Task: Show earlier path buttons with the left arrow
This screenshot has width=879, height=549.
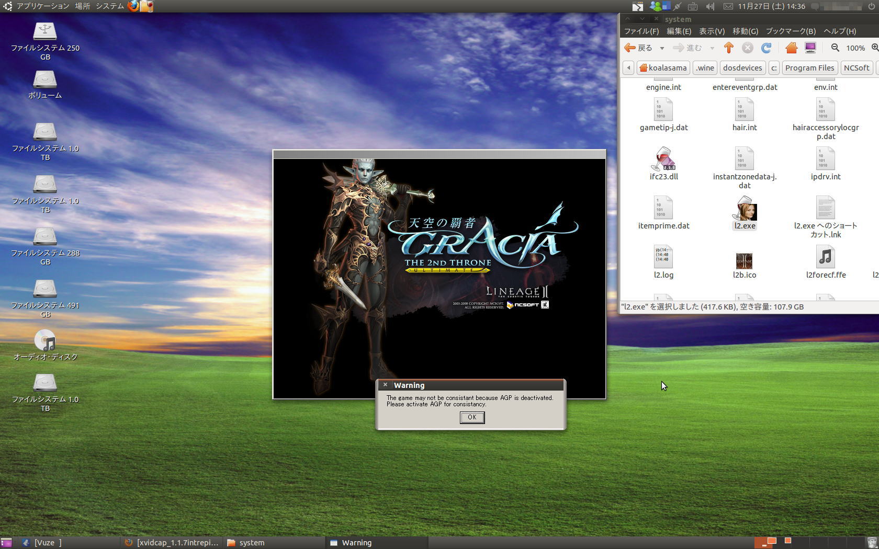Action: coord(628,68)
